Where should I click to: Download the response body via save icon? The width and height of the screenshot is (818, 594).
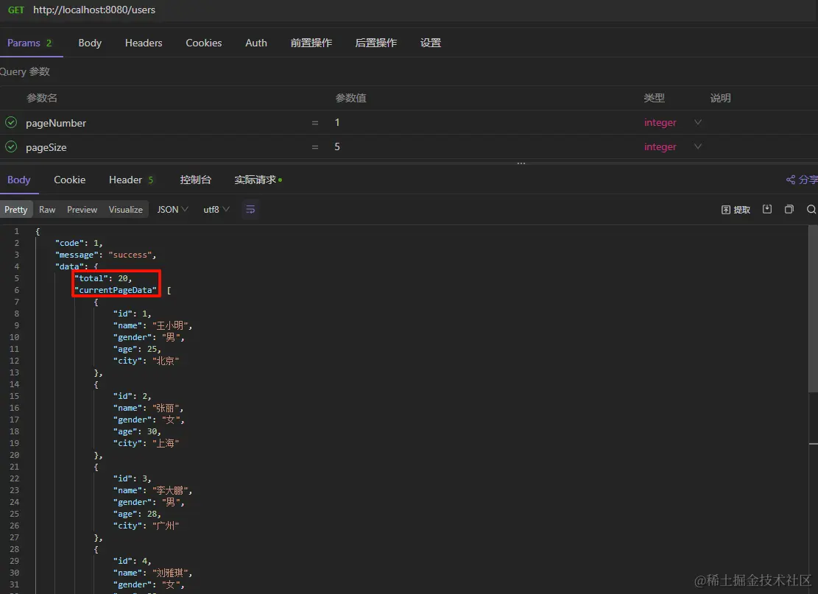point(767,209)
